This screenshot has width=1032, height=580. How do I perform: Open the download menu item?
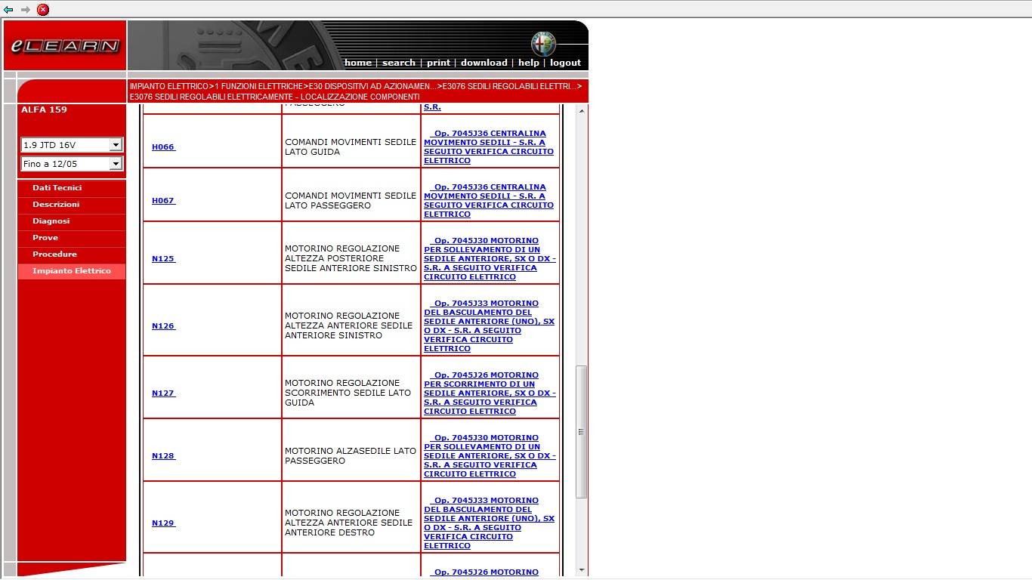click(x=484, y=63)
